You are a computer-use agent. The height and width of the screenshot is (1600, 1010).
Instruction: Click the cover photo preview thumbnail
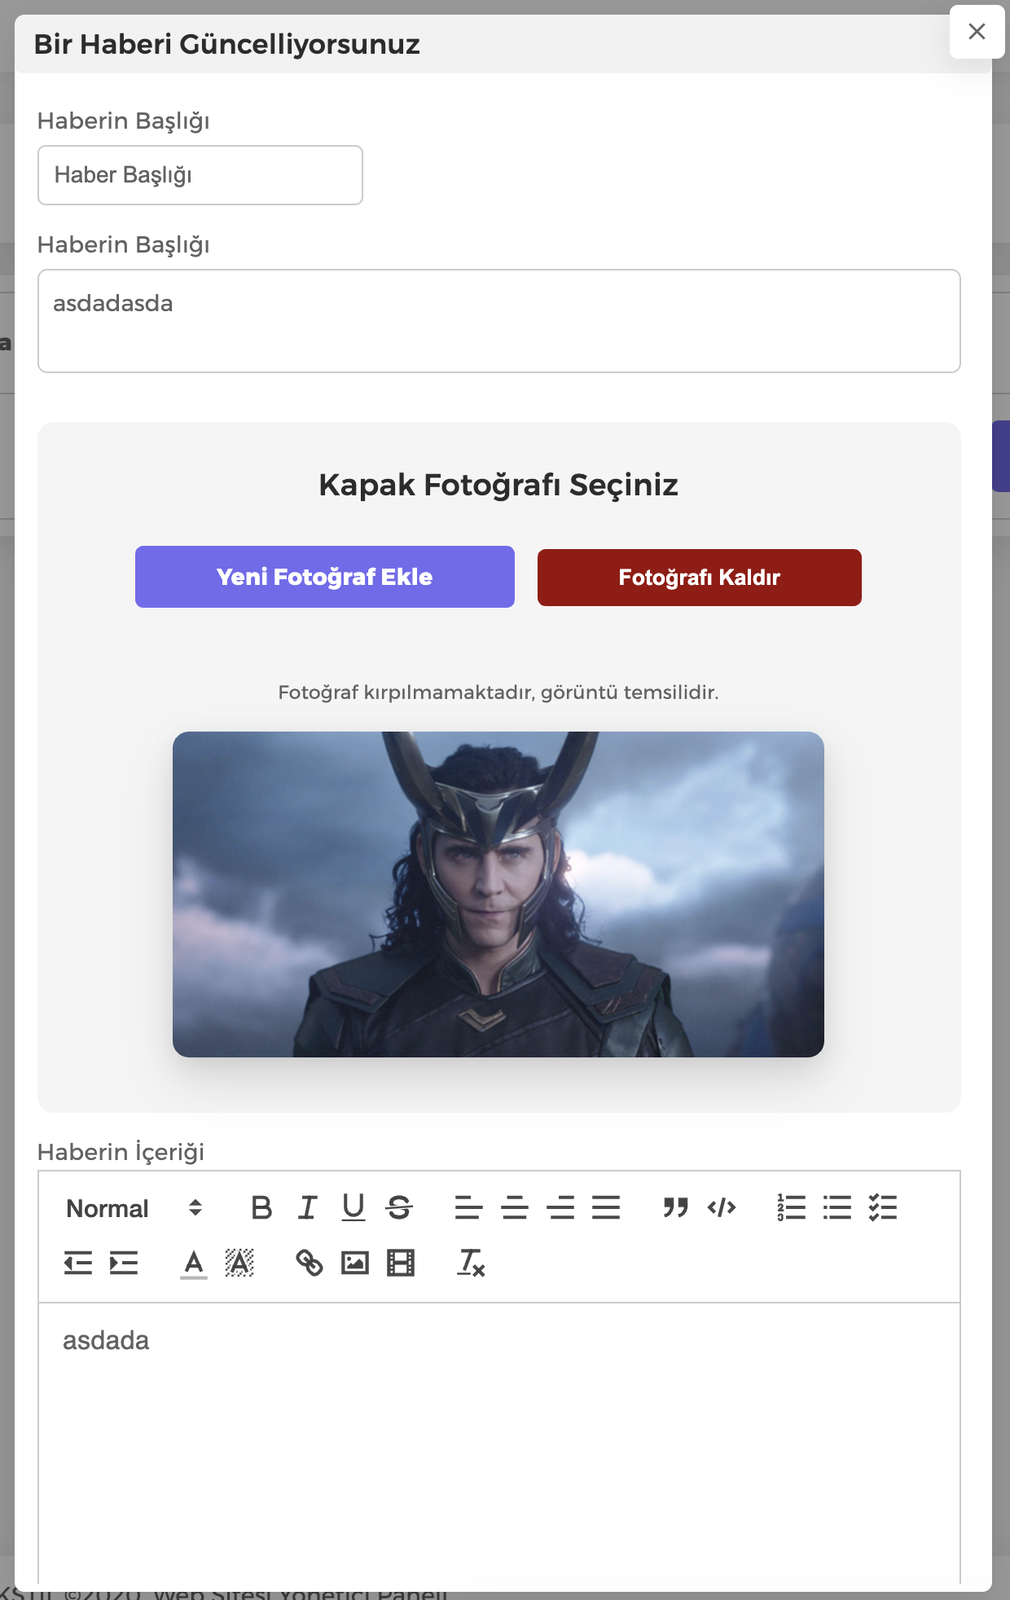(498, 895)
